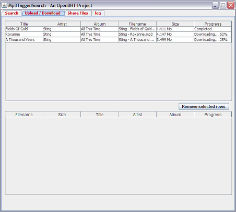The image size is (236, 212).
Task: Minimize the Mp3TaggedSearch window
Action: click(215, 5)
